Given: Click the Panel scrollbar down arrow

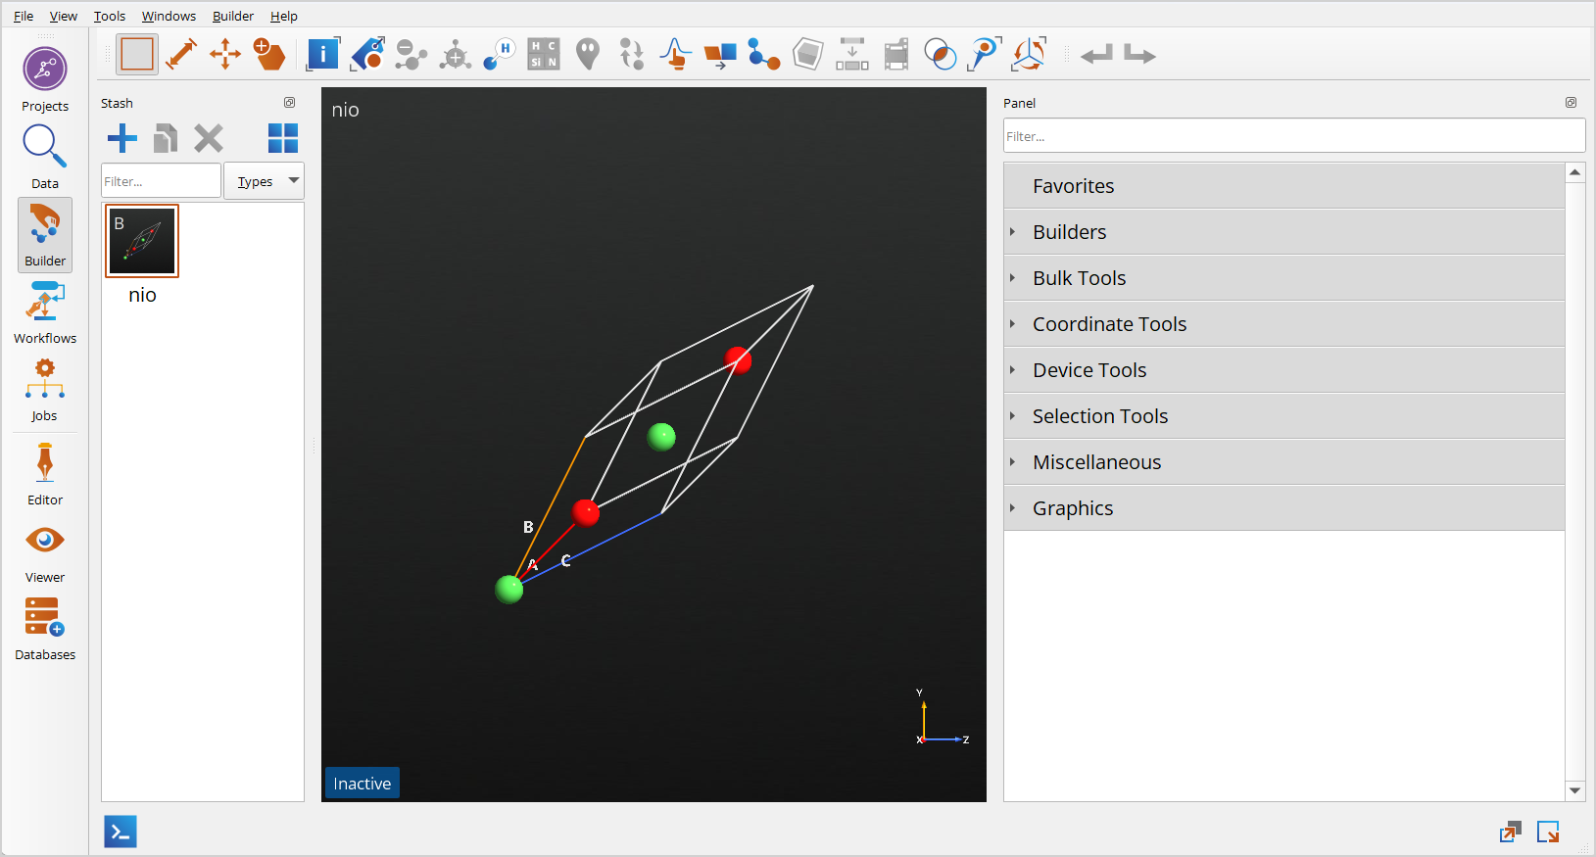Looking at the screenshot, I should [1575, 790].
